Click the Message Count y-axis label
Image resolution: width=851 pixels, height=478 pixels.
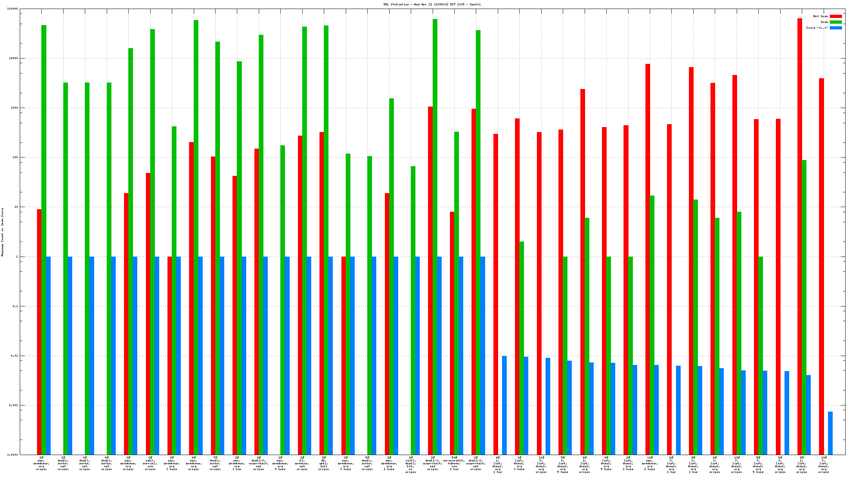pyautogui.click(x=2, y=232)
